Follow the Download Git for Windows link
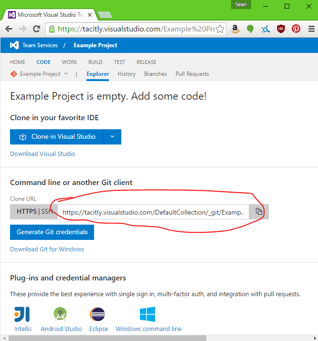The image size is (318, 341). click(47, 249)
